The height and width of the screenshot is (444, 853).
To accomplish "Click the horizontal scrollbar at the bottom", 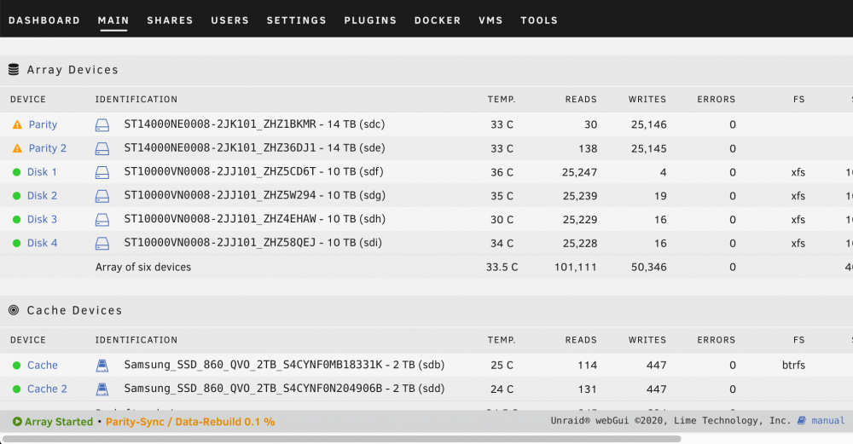I will click(342, 439).
